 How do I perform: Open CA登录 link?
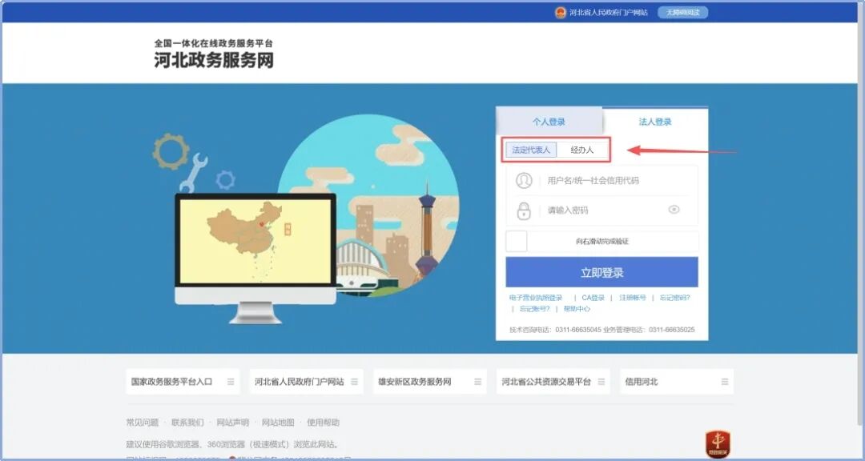point(593,298)
